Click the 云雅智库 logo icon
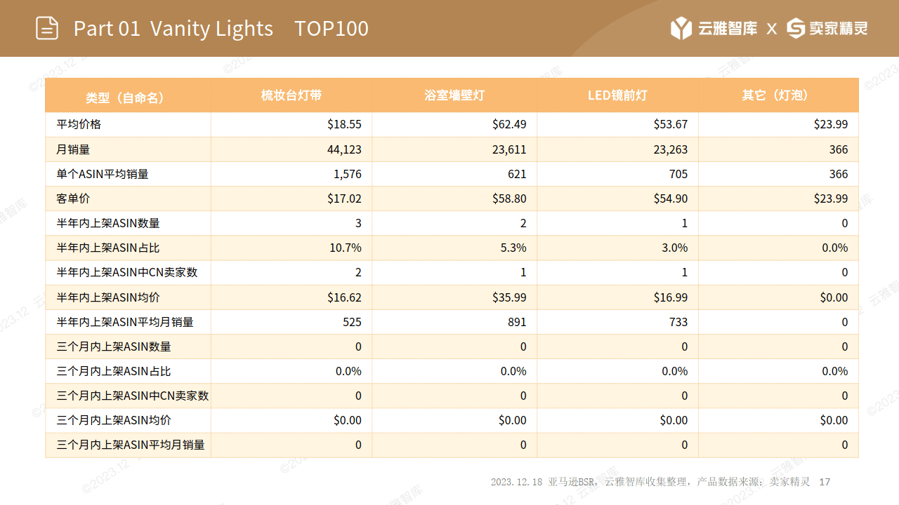This screenshot has height=505, width=899. click(681, 29)
